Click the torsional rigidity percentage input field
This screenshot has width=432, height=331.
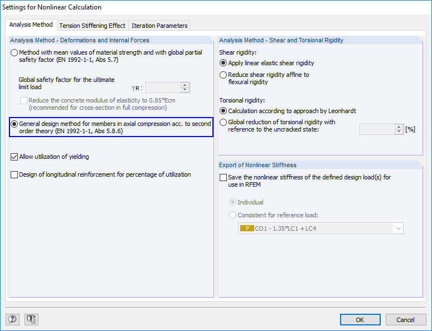pos(377,129)
